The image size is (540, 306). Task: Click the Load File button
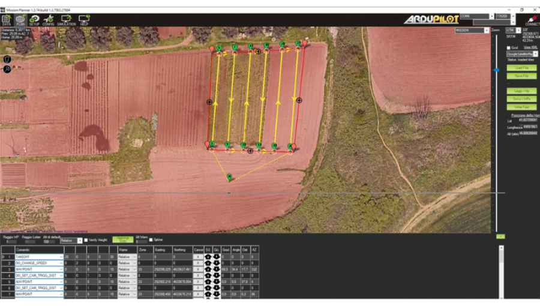click(x=522, y=68)
